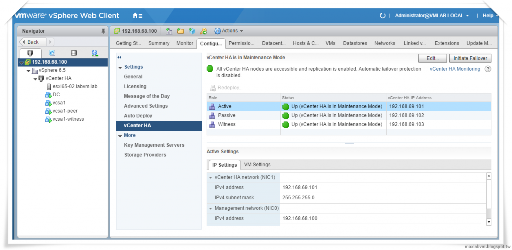
Task: Click the Passive node role icon
Action: (x=212, y=116)
